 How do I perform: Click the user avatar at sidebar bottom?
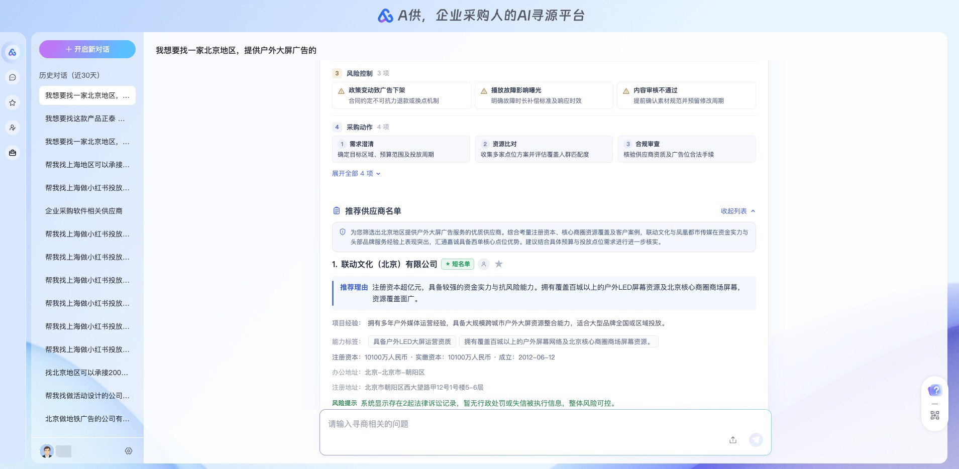pos(47,451)
